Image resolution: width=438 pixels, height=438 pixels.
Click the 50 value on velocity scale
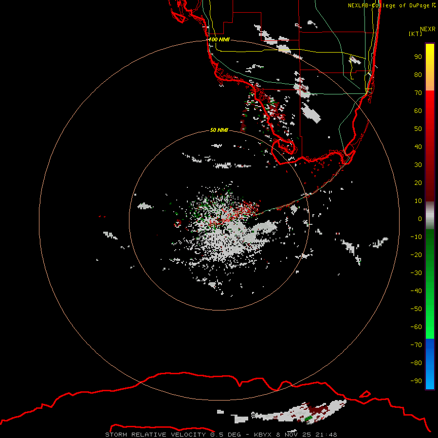pyautogui.click(x=418, y=129)
